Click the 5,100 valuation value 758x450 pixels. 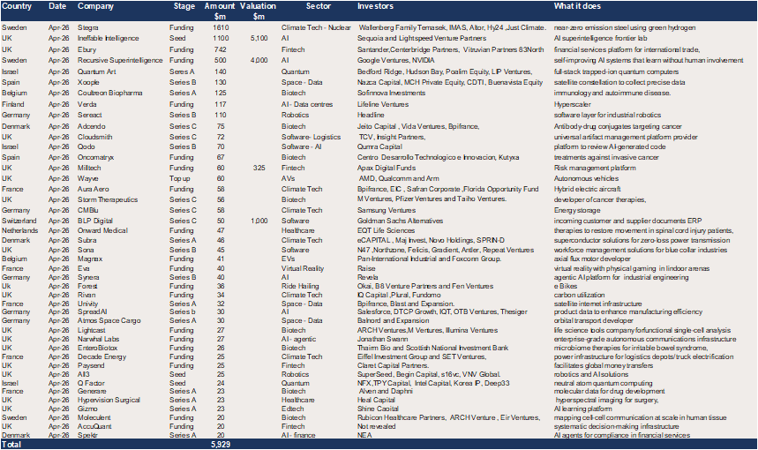[259, 38]
